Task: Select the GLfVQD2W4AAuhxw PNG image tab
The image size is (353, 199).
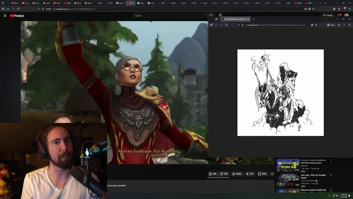Action: click(x=235, y=19)
